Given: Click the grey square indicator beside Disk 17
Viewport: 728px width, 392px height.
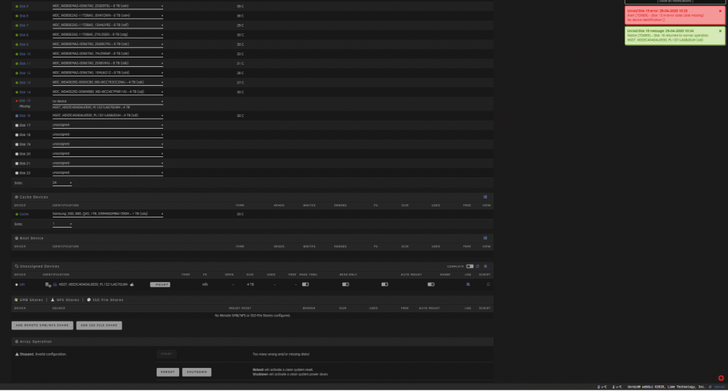Looking at the screenshot, I should point(17,126).
